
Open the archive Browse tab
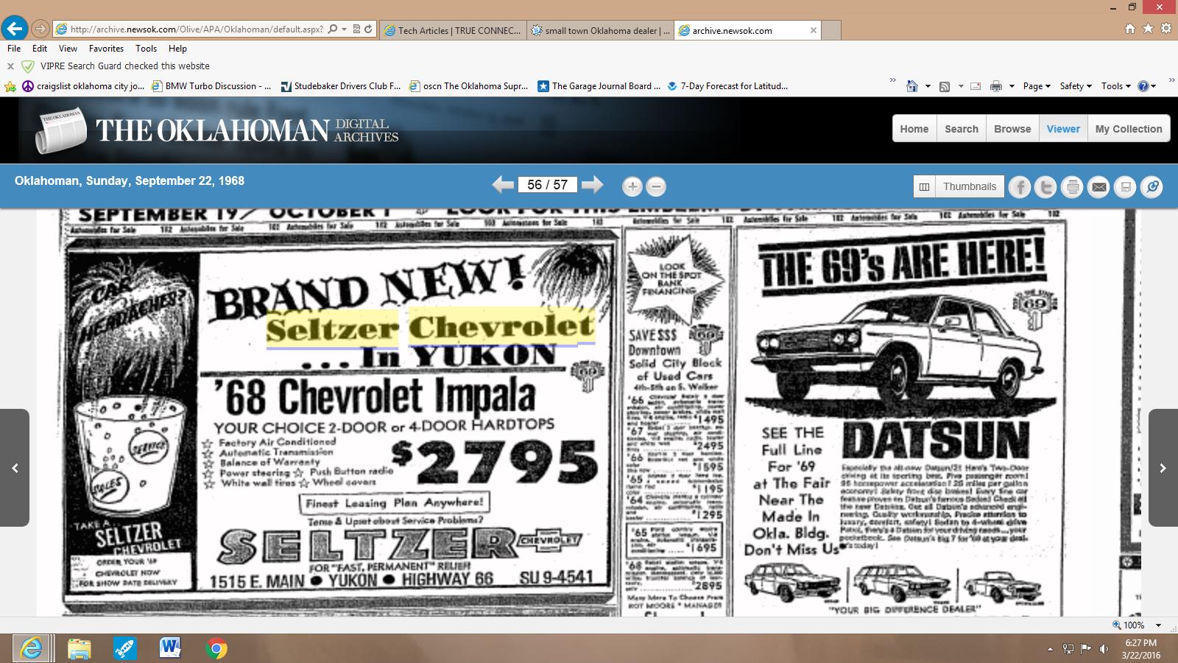click(1012, 129)
